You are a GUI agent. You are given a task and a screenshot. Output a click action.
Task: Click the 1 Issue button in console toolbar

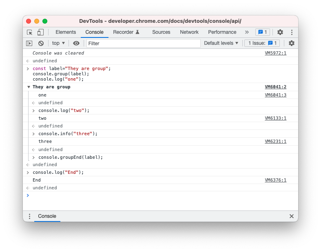[x=262, y=43]
